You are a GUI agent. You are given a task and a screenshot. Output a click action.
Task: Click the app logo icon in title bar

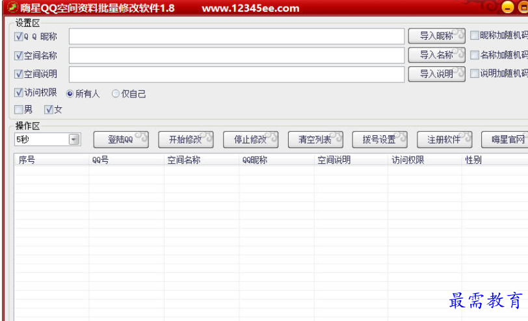12,7
